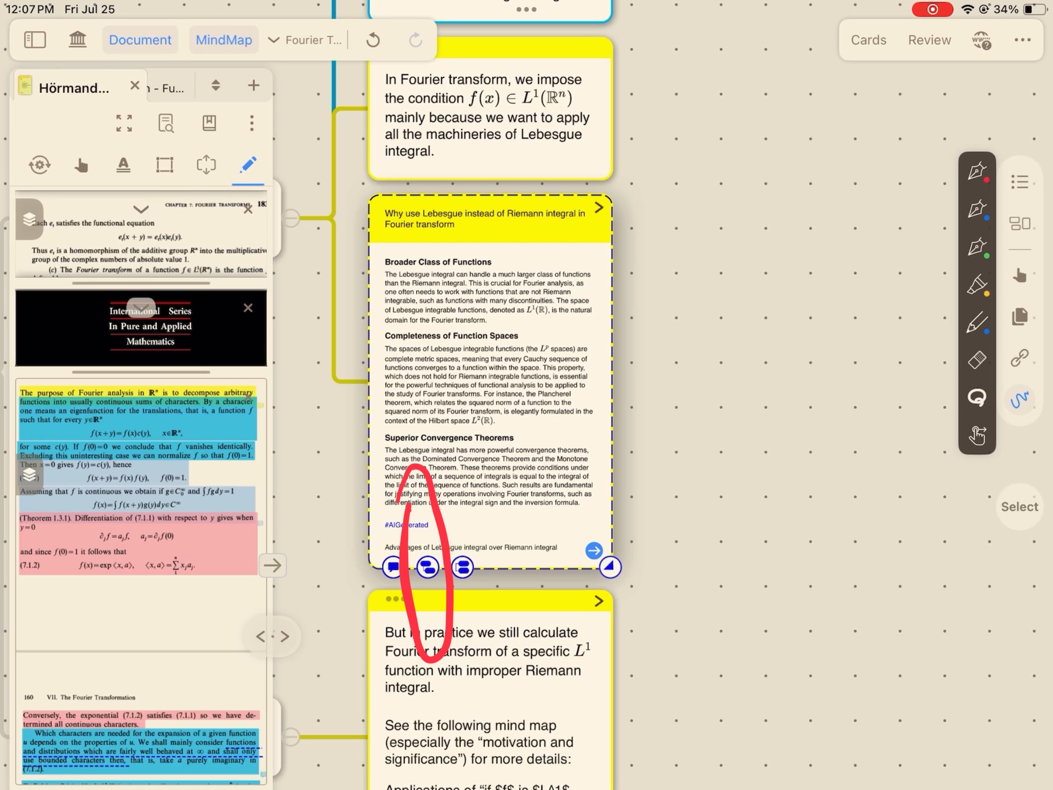The image size is (1053, 790).
Task: Add a new document tab
Action: [253, 86]
